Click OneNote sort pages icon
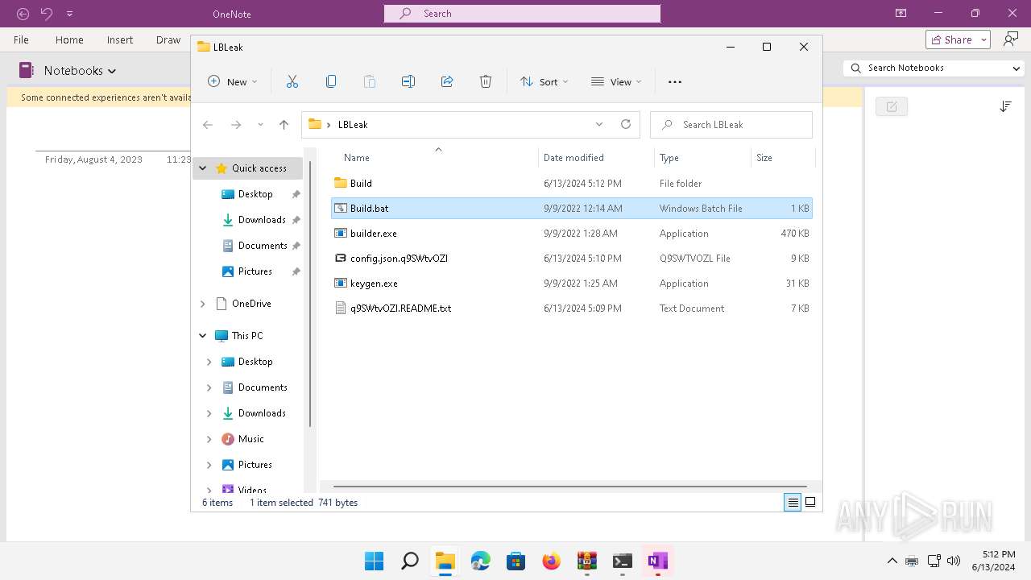This screenshot has width=1031, height=580. point(1005,106)
